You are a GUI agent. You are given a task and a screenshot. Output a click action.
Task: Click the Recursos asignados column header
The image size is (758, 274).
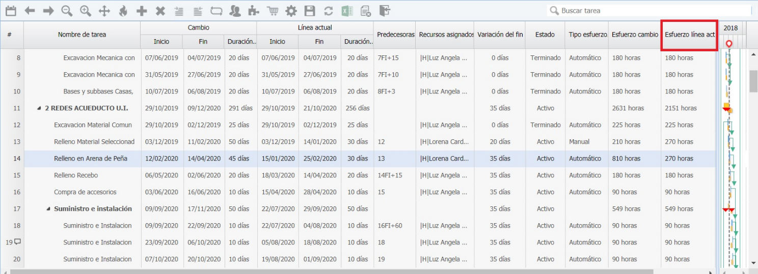(x=445, y=35)
